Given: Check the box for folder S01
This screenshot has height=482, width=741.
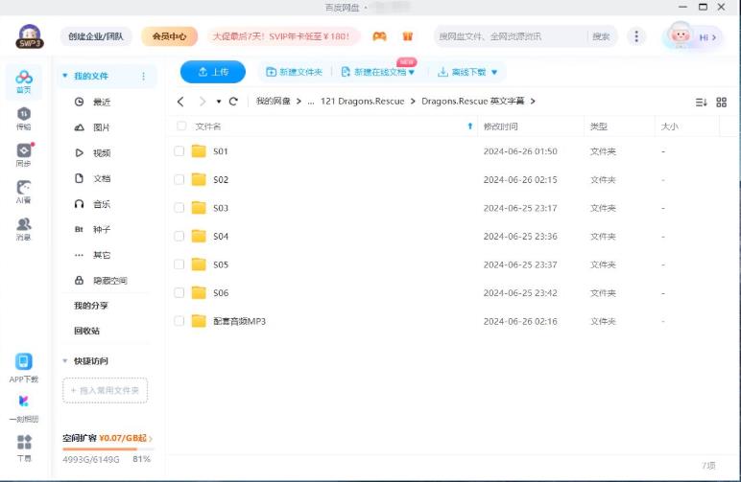Looking at the screenshot, I should (179, 150).
